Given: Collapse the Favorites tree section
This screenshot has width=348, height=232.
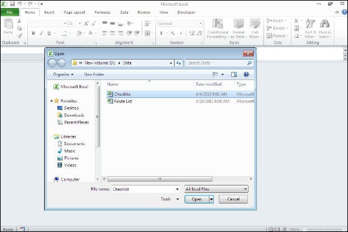Looking at the screenshot, I should [51, 101].
